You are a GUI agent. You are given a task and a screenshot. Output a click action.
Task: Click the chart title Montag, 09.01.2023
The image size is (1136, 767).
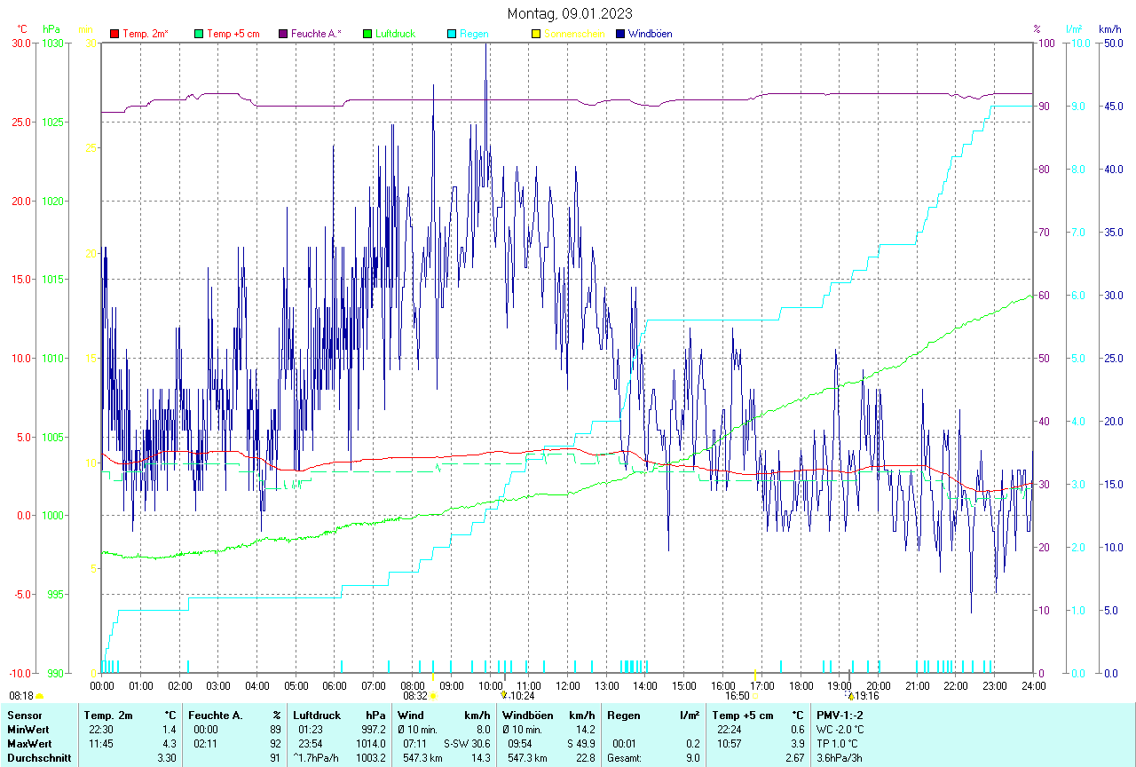pyautogui.click(x=570, y=13)
